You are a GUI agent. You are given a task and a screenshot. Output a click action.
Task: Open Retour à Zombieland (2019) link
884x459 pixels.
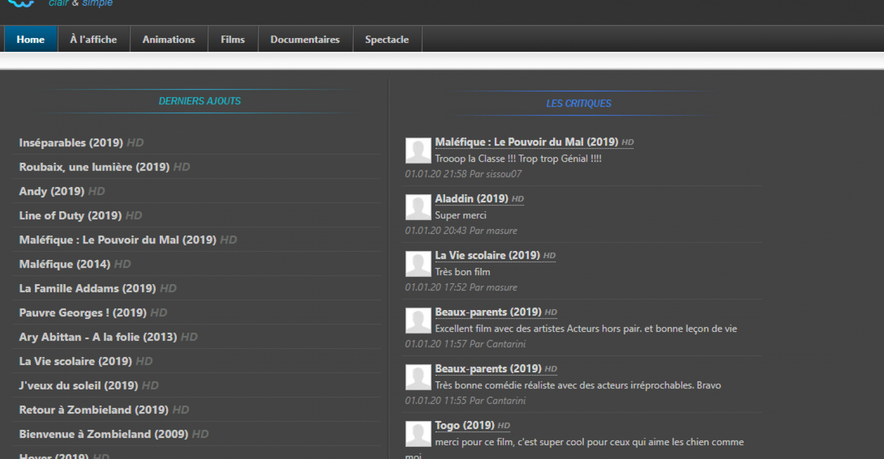(93, 410)
